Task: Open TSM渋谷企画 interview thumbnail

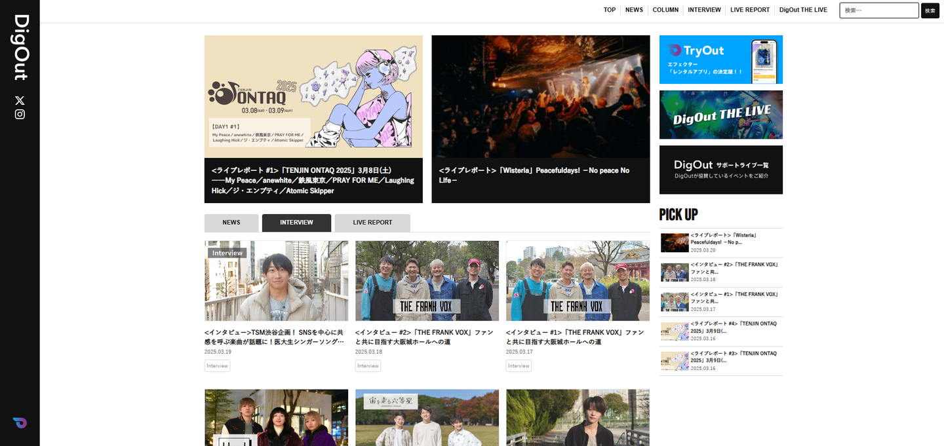Action: 276,281
